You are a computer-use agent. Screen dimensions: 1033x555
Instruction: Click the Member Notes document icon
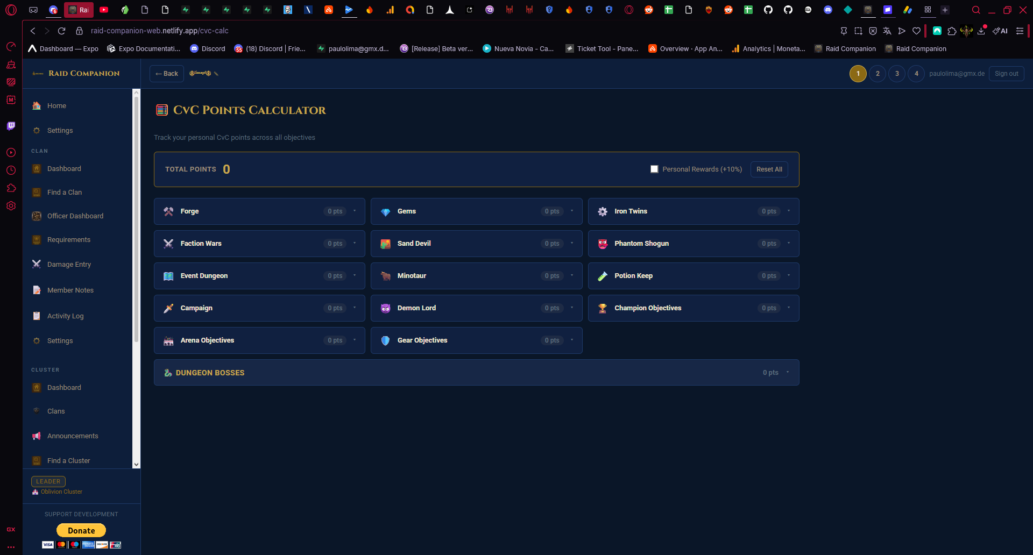(37, 290)
